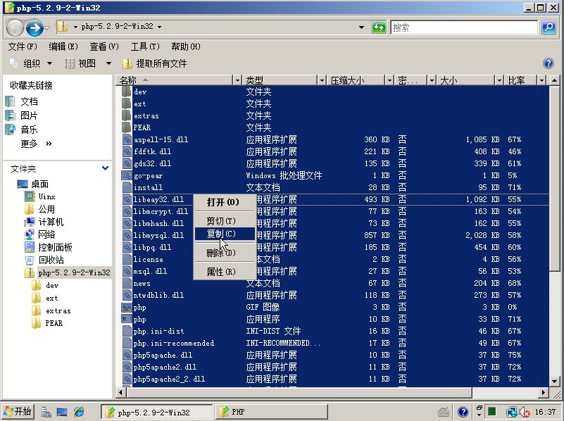Click php-5.2.9-2-Win32 taskbar button

(x=157, y=412)
